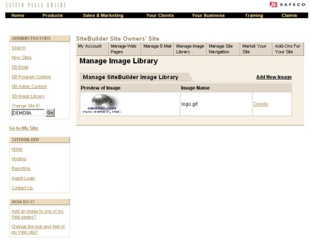Screen dimensions: 311x243
Task: Click the Go button
Action: pyautogui.click(x=50, y=112)
